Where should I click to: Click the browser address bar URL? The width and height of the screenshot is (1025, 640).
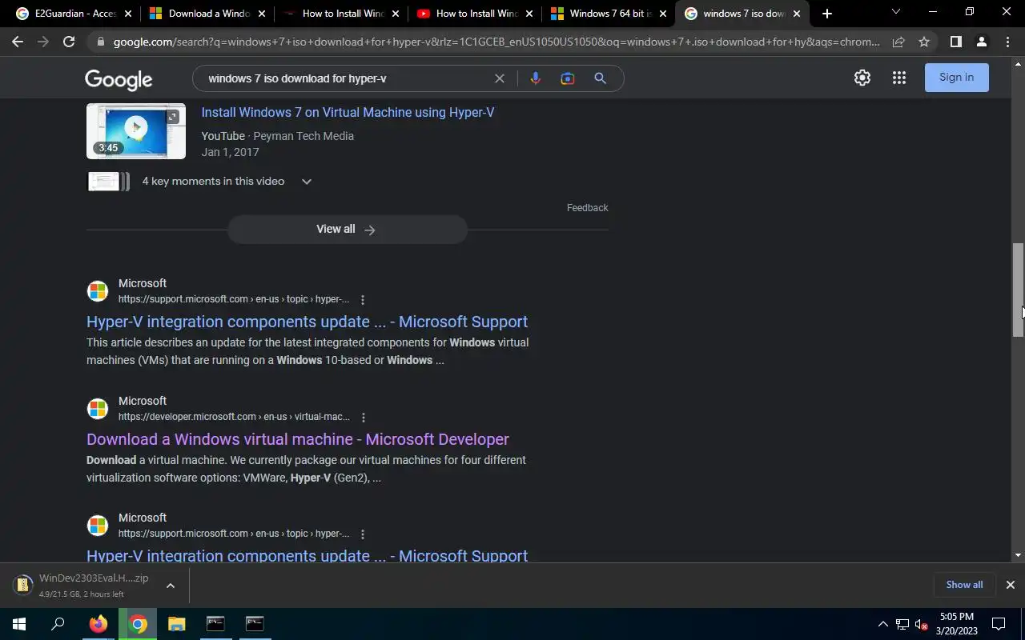point(496,42)
